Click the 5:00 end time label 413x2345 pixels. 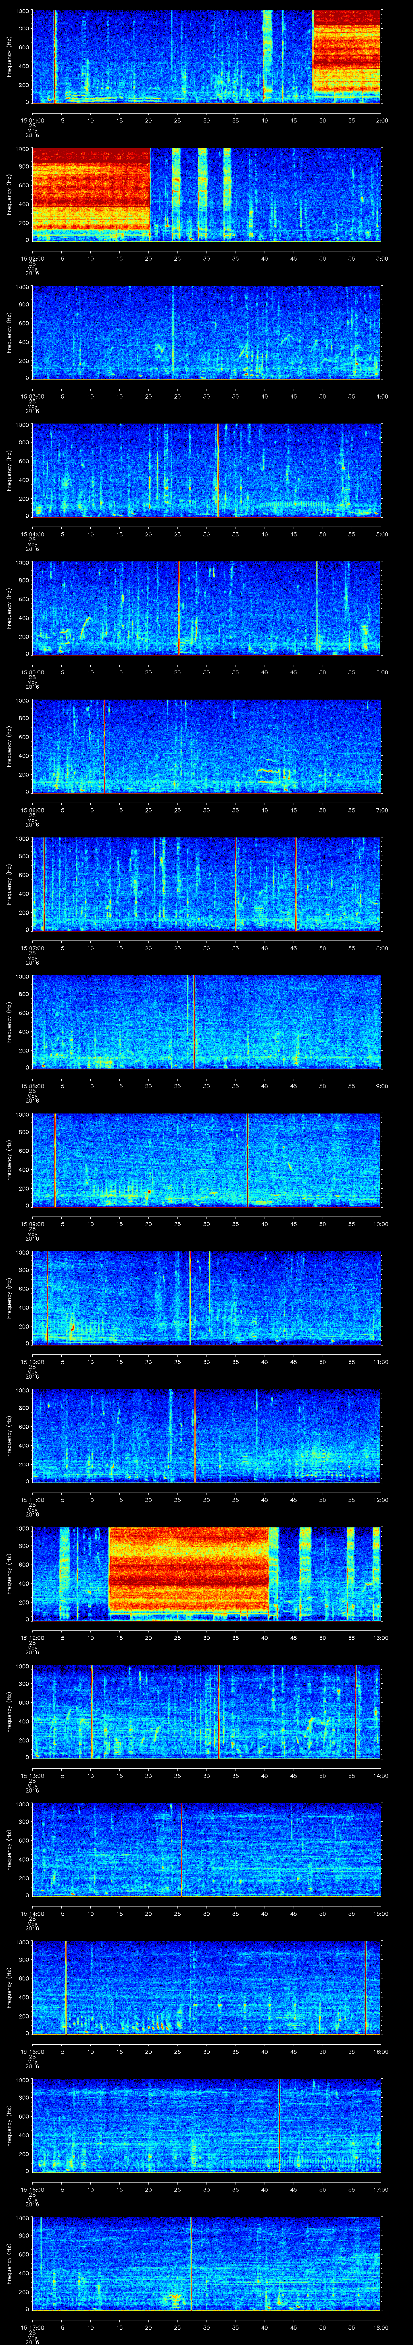click(x=381, y=534)
